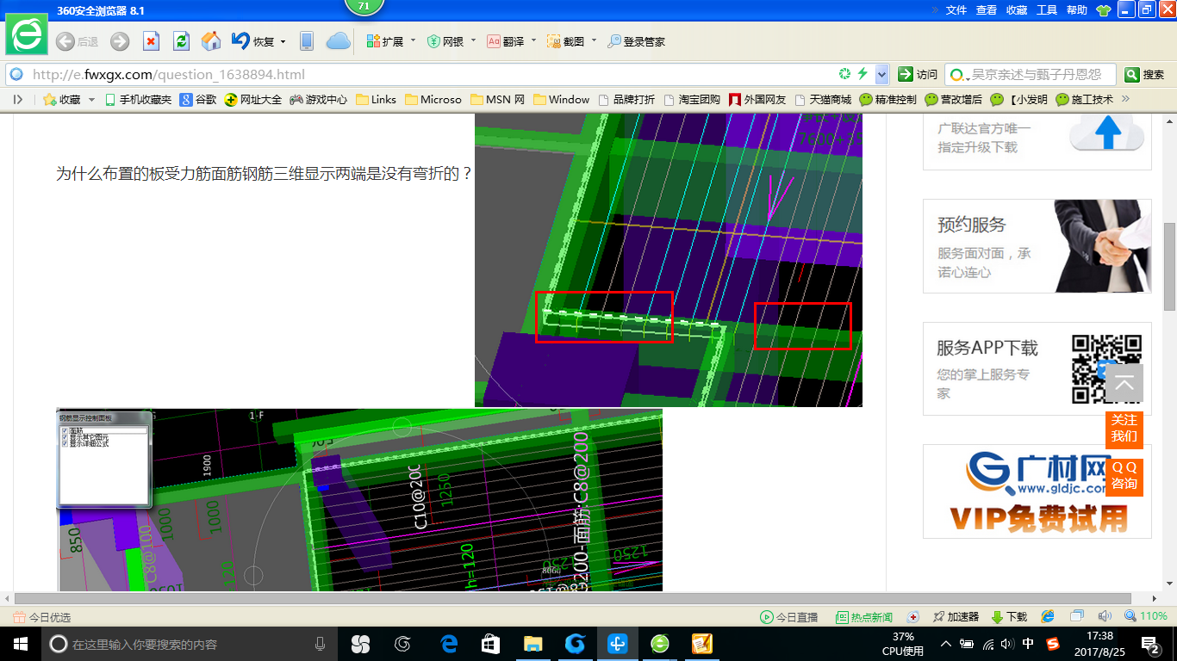1177x661 pixels.
Task: Open the cloud sync icon in toolbar
Action: (339, 41)
